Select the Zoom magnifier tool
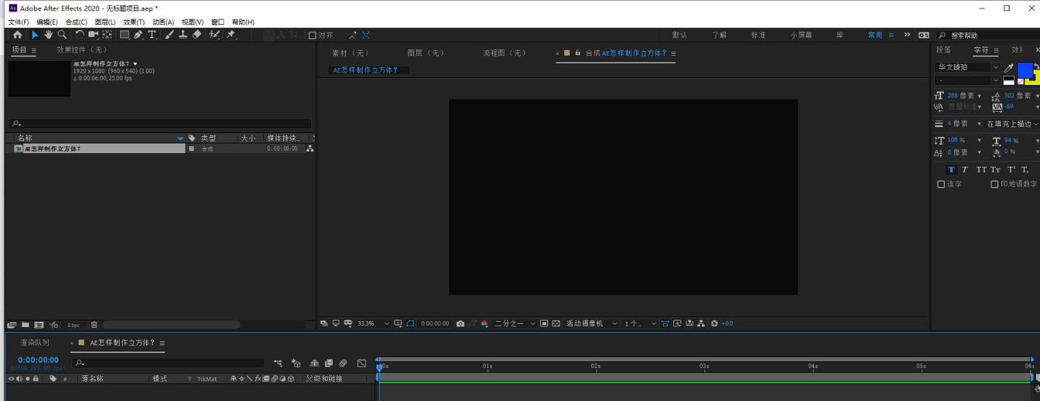 coord(62,35)
